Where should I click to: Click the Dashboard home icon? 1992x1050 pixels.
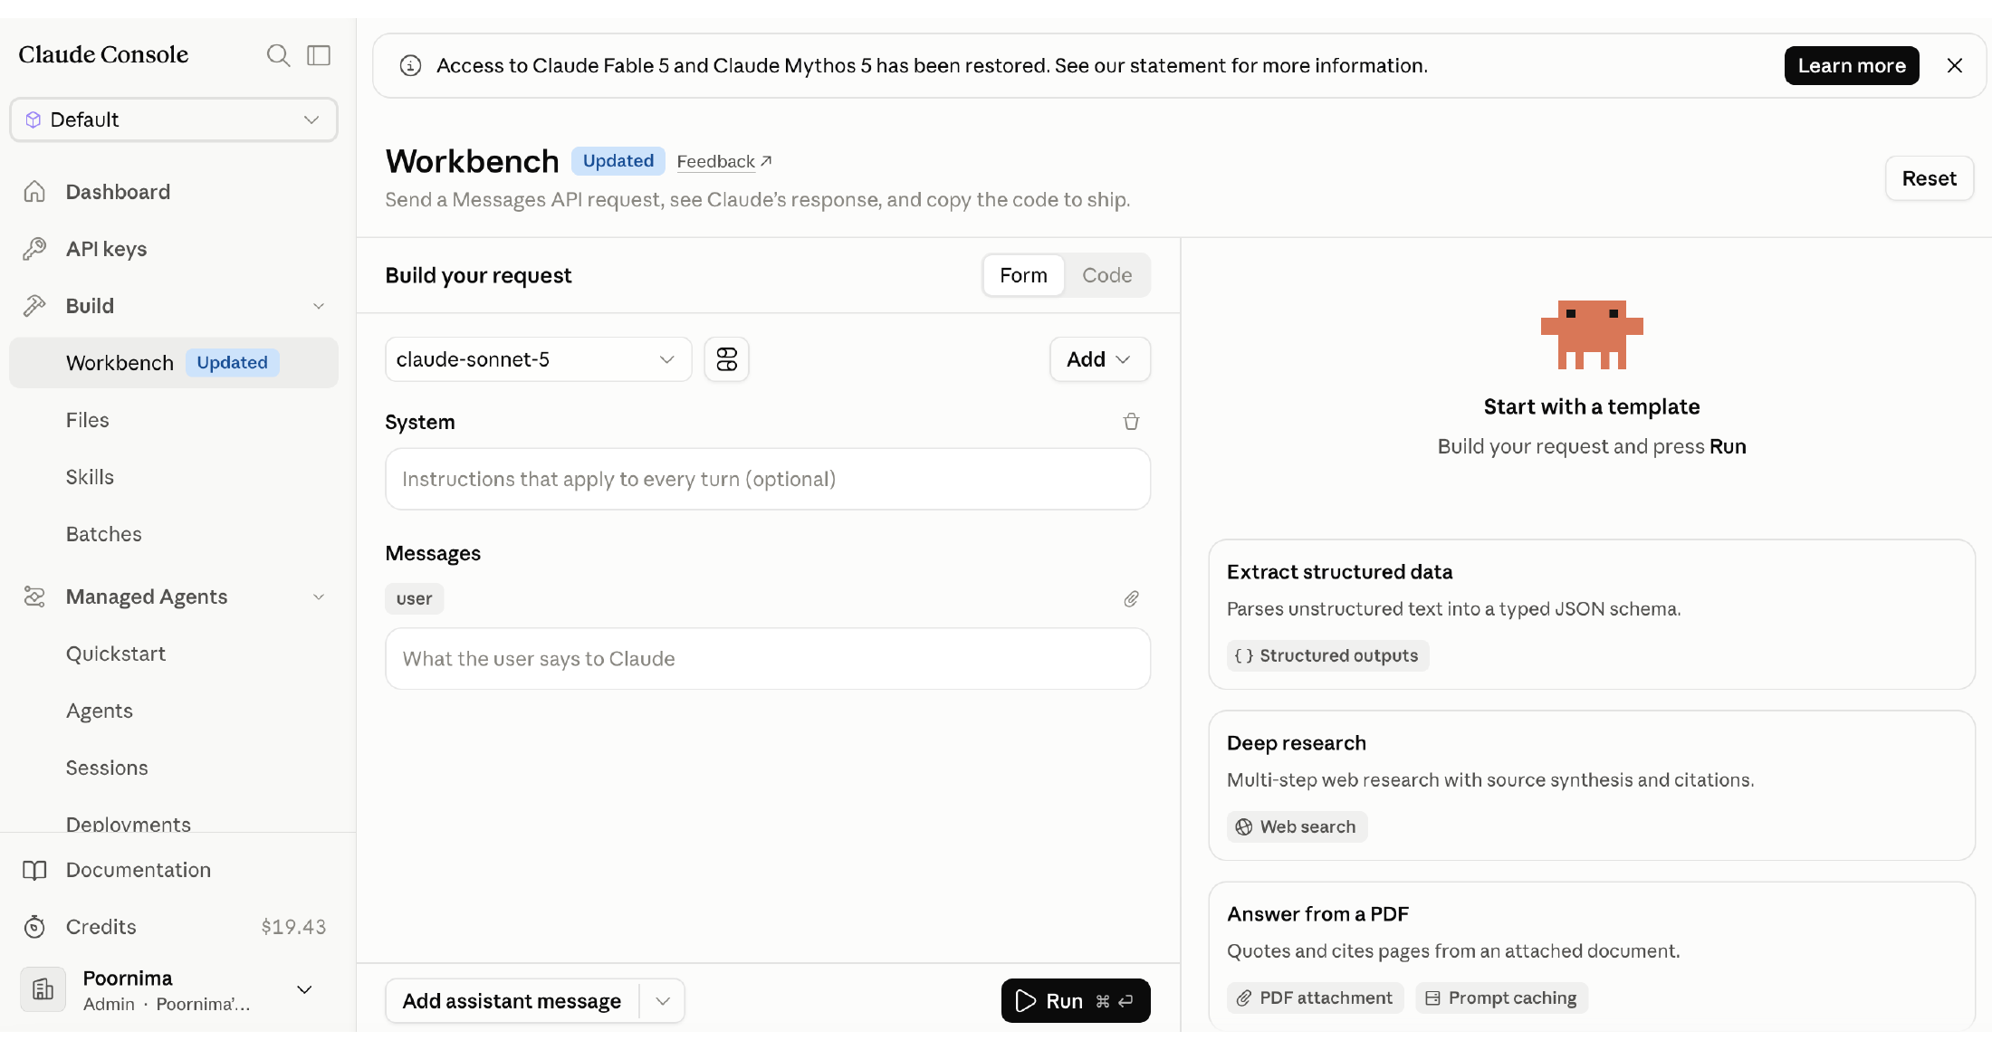tap(34, 192)
